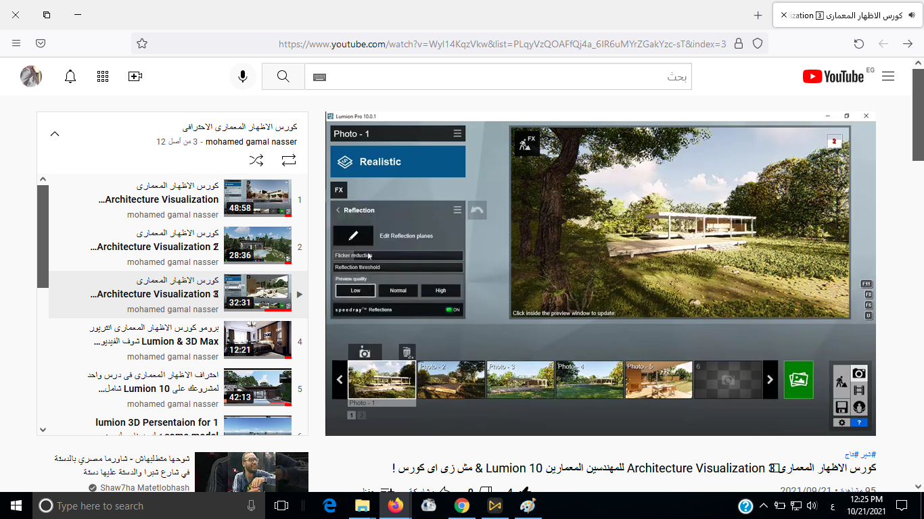
Task: Show previous photos with left arrow
Action: coord(340,380)
